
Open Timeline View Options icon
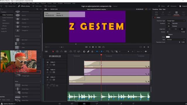tap(46, 51)
